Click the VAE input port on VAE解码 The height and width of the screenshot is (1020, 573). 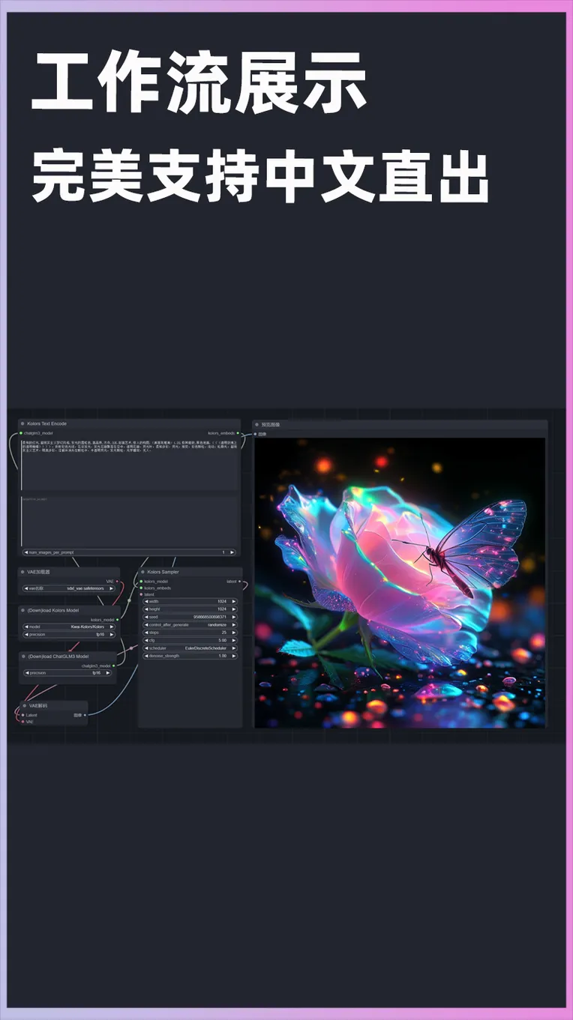pos(22,722)
